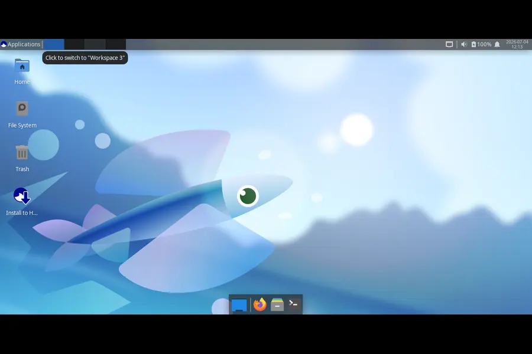
Task: Switch to the fourth workspace
Action: pos(116,44)
